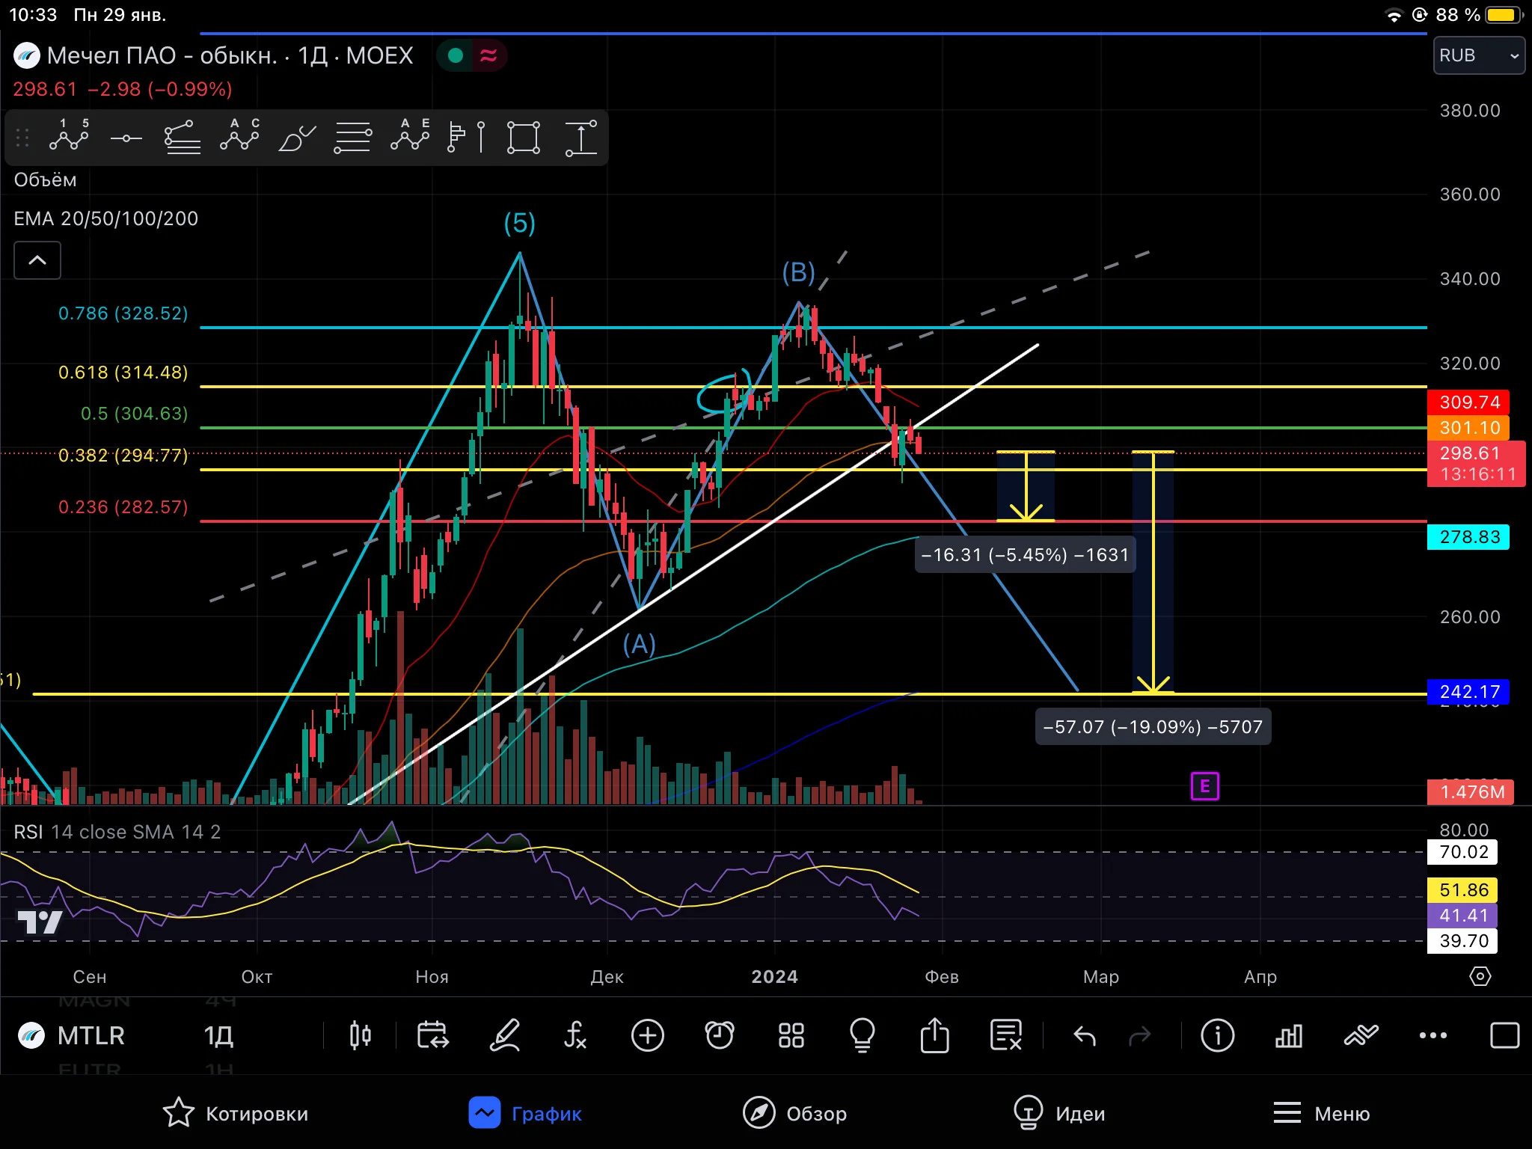Select the fixed range volume profile tool

pos(466,138)
